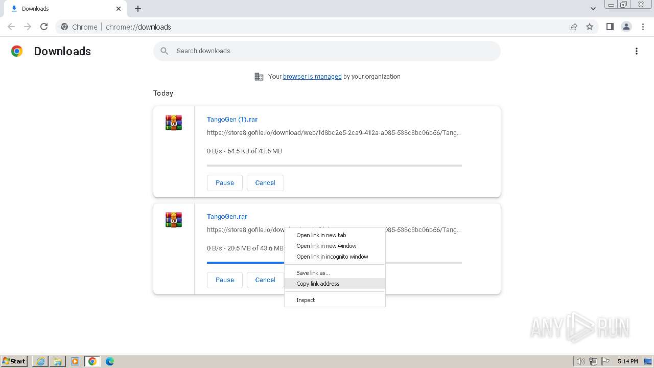Image resolution: width=654 pixels, height=368 pixels.
Task: Click the WinRAR icon for TangoGen.rar
Action: tap(174, 220)
